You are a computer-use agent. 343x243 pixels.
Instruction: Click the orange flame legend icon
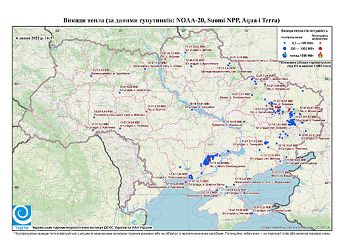[x=321, y=55]
